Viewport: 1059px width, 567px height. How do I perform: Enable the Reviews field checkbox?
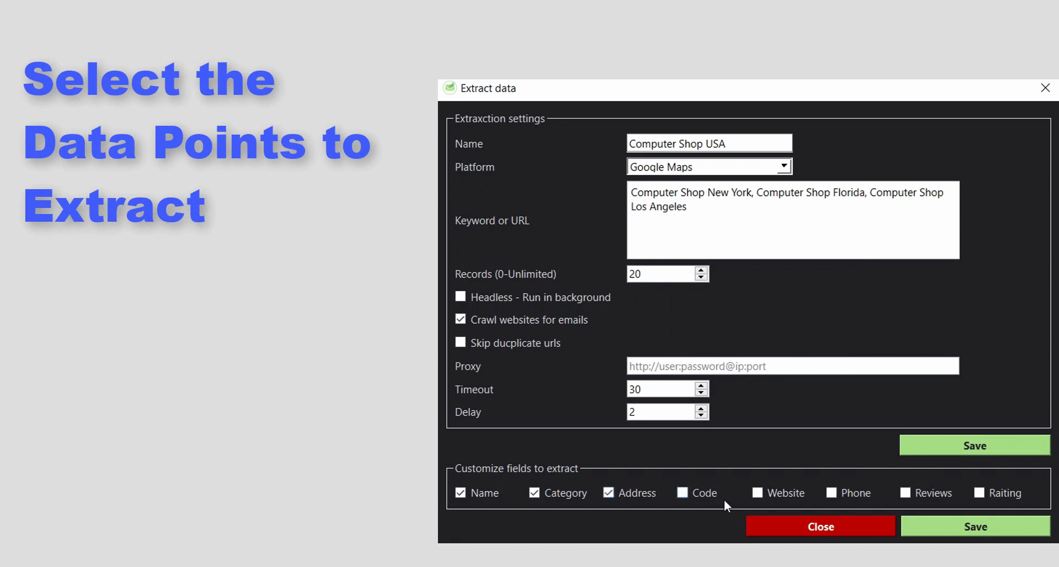click(905, 493)
